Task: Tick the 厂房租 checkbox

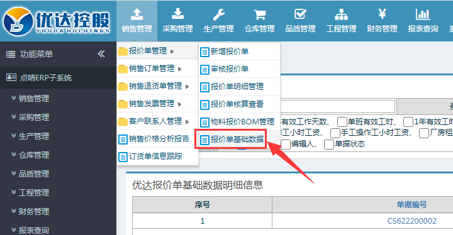Action: 424,133
